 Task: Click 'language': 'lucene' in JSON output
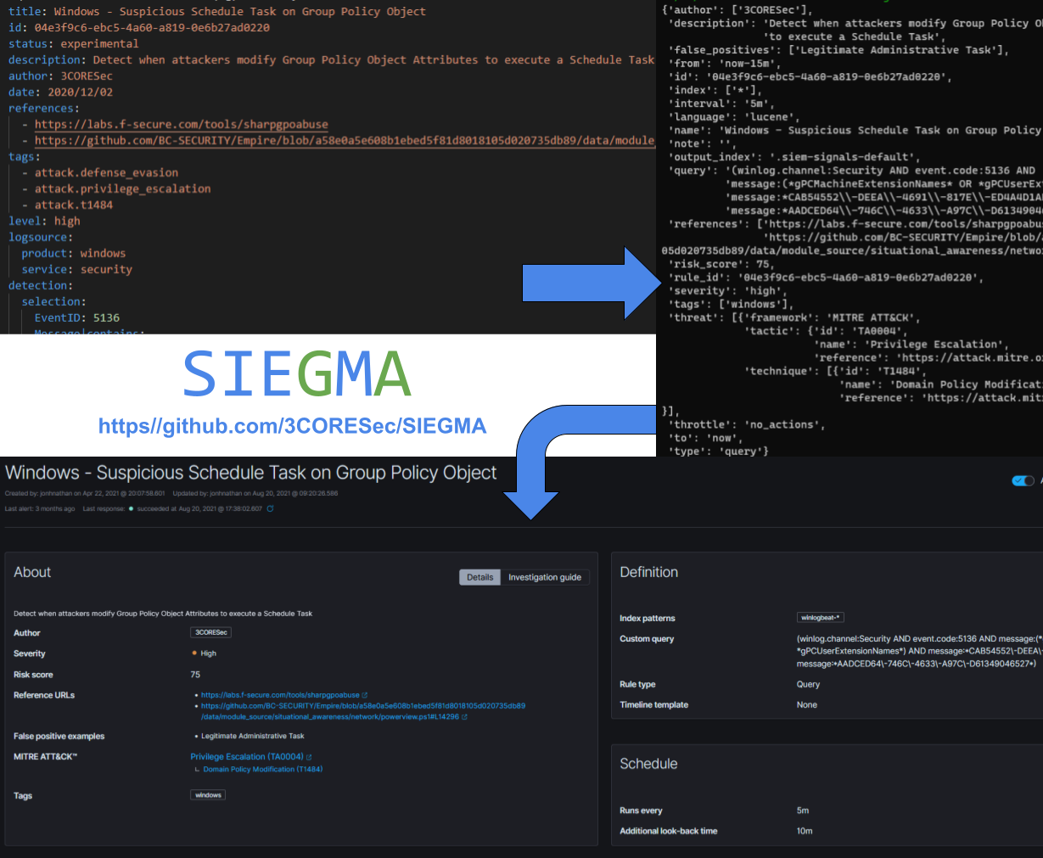pyautogui.click(x=735, y=117)
